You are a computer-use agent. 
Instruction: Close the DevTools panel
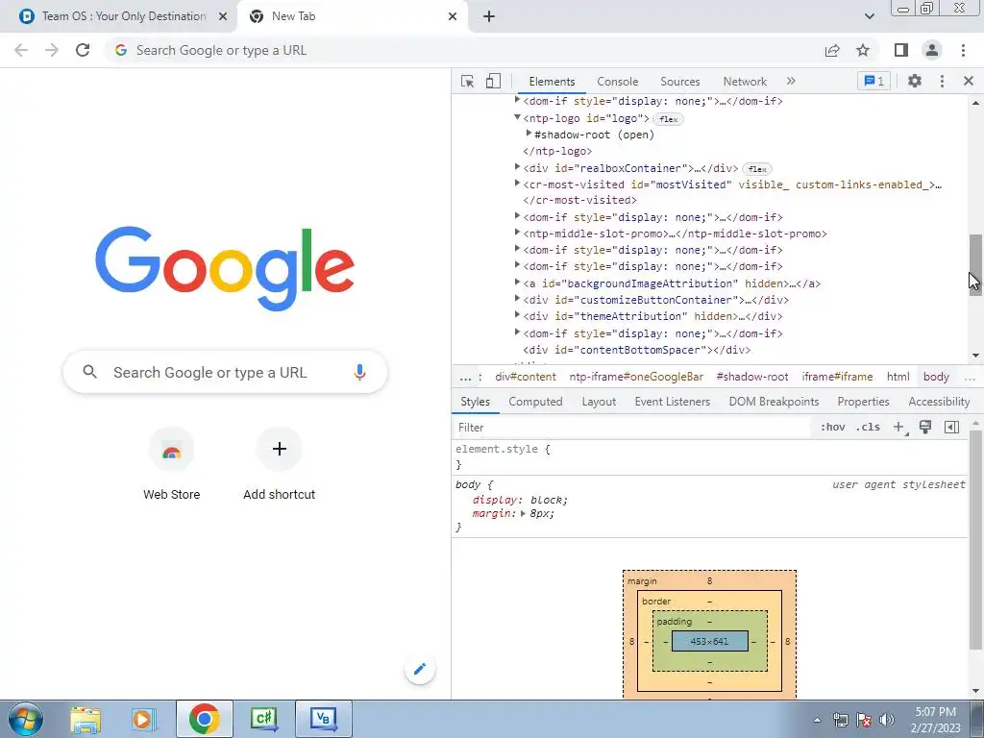pos(969,81)
